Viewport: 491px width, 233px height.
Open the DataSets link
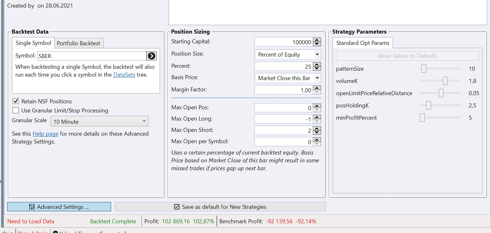point(124,75)
